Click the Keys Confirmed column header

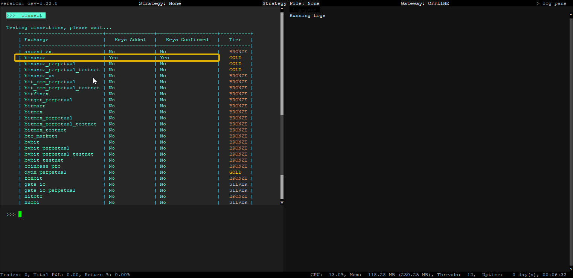(187, 40)
